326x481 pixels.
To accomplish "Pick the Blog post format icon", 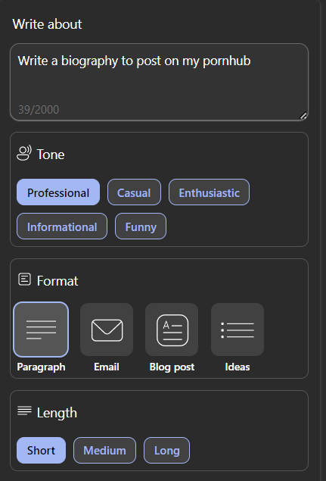I will (172, 330).
